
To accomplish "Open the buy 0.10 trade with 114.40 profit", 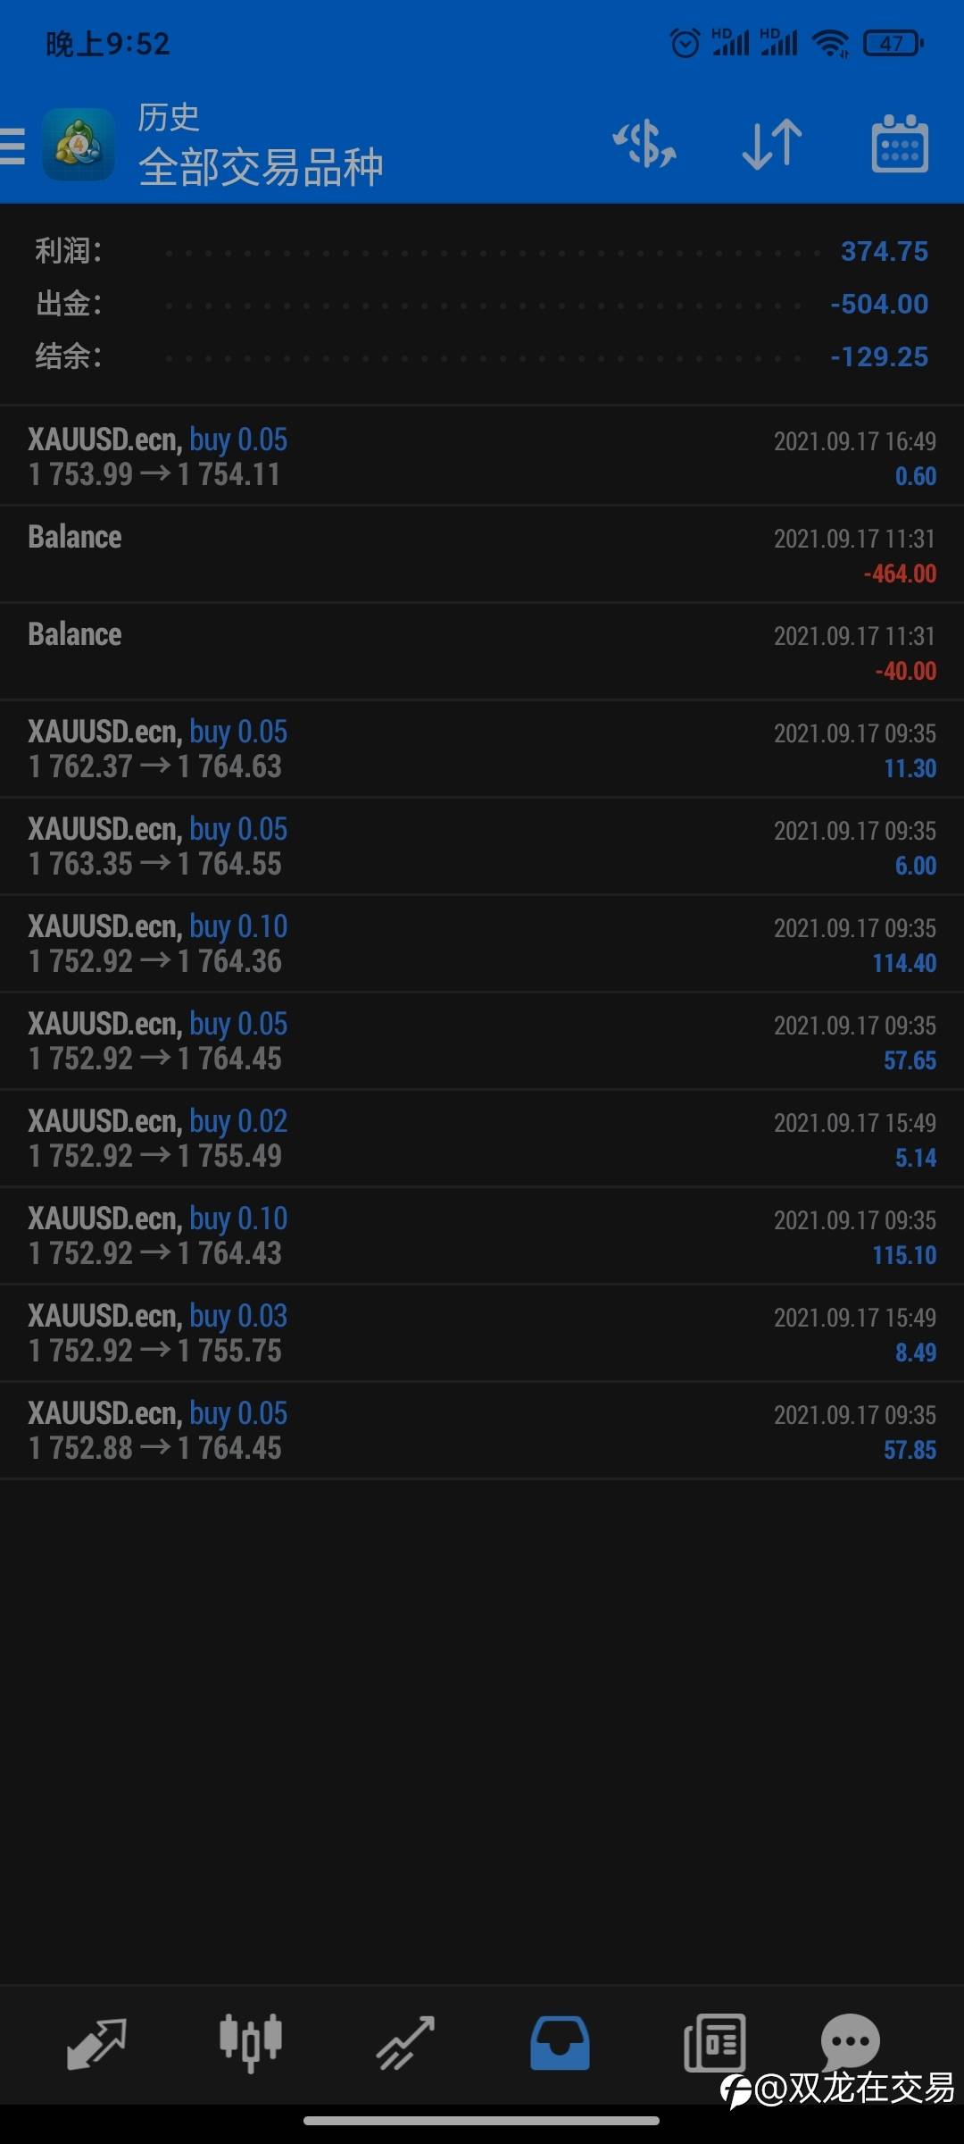I will pos(482,943).
